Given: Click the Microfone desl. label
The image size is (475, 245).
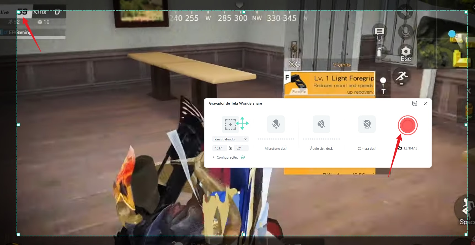Looking at the screenshot, I should click(x=276, y=149).
